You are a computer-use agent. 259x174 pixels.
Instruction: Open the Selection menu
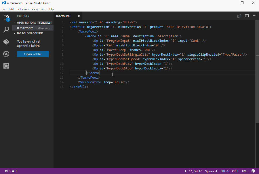click(23, 9)
